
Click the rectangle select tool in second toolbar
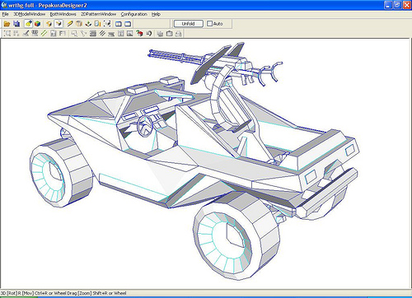pos(7,34)
